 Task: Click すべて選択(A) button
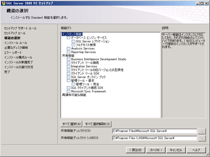[x=71, y=124]
